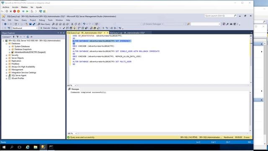This screenshot has height=151, width=268.
Task: Click the Activity Monitor icon in Object Explorer
Action: click(x=31, y=37)
